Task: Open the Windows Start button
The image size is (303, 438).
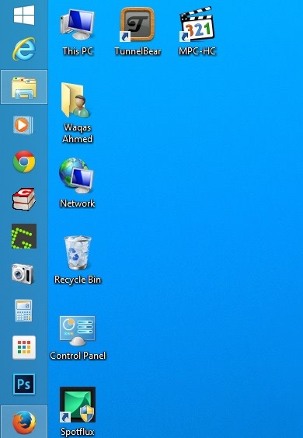Action: [x=24, y=16]
